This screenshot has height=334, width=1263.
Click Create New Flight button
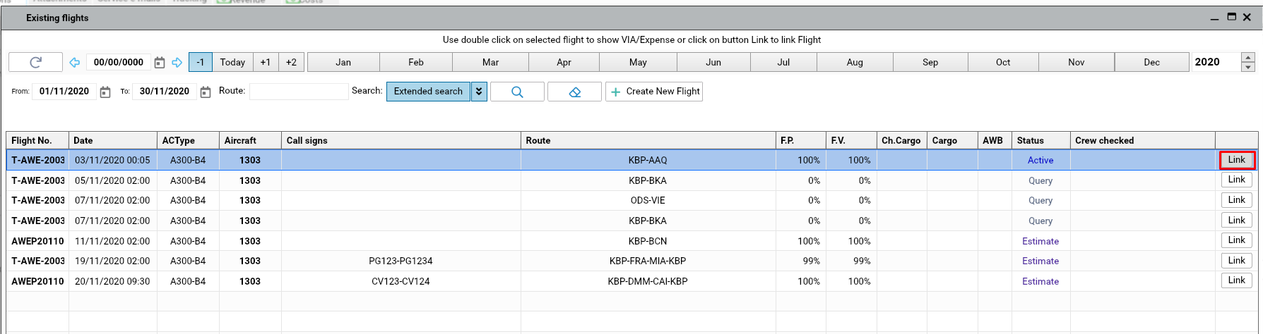(x=654, y=92)
